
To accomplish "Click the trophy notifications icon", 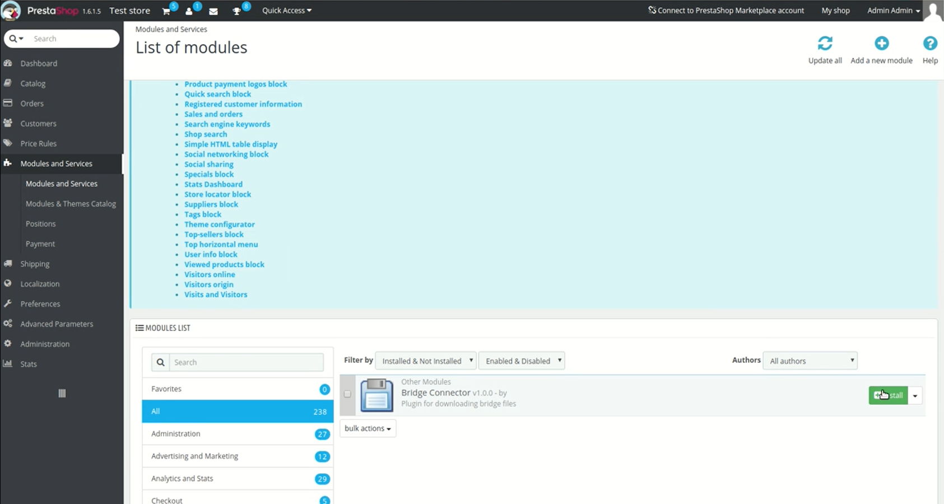I will pyautogui.click(x=237, y=11).
